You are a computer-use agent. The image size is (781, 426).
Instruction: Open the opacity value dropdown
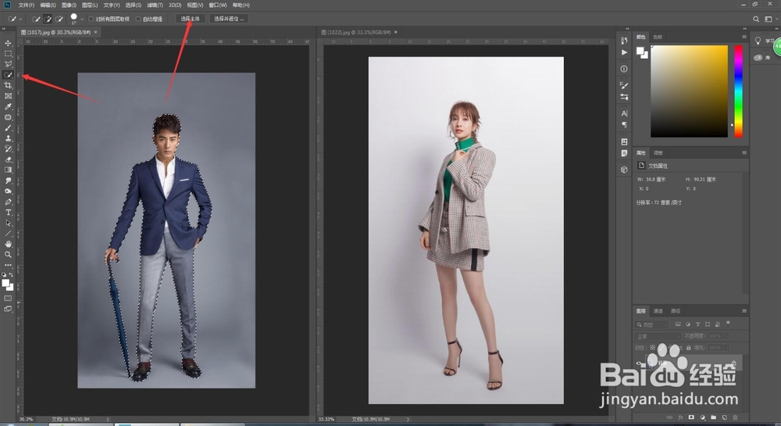pos(726,336)
